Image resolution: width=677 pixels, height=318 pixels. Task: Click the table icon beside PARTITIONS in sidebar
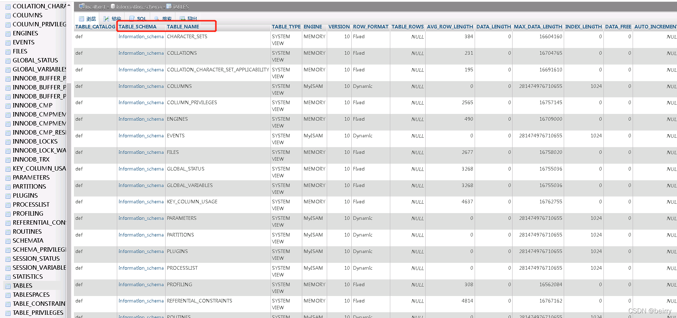pyautogui.click(x=8, y=187)
